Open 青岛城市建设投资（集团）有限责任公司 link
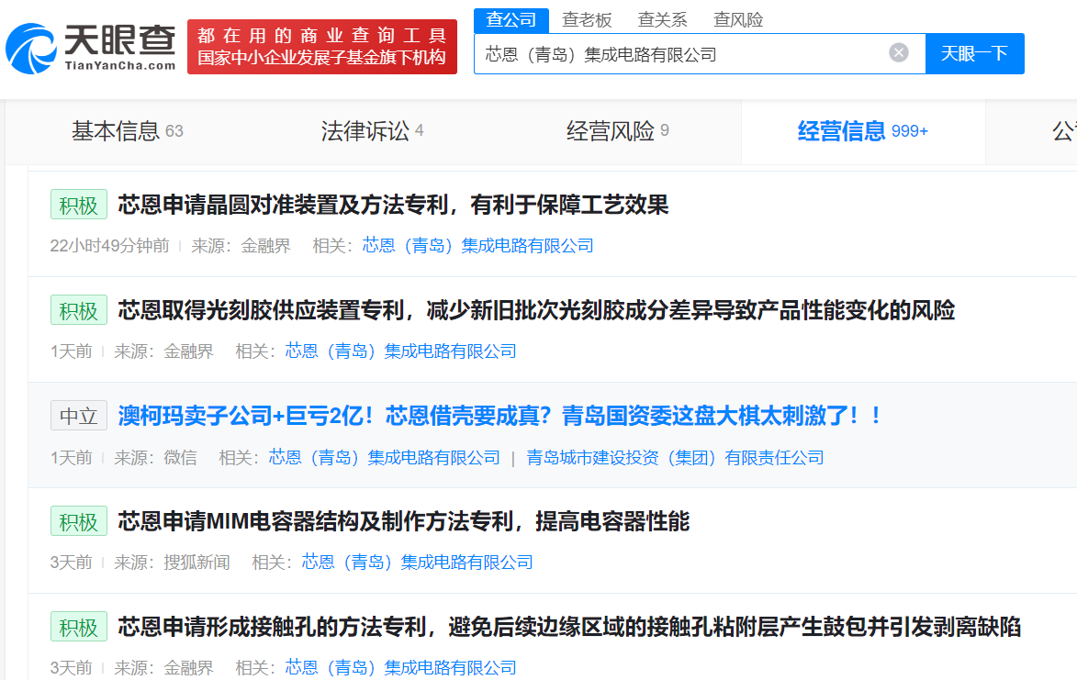1077x680 pixels. coord(675,458)
